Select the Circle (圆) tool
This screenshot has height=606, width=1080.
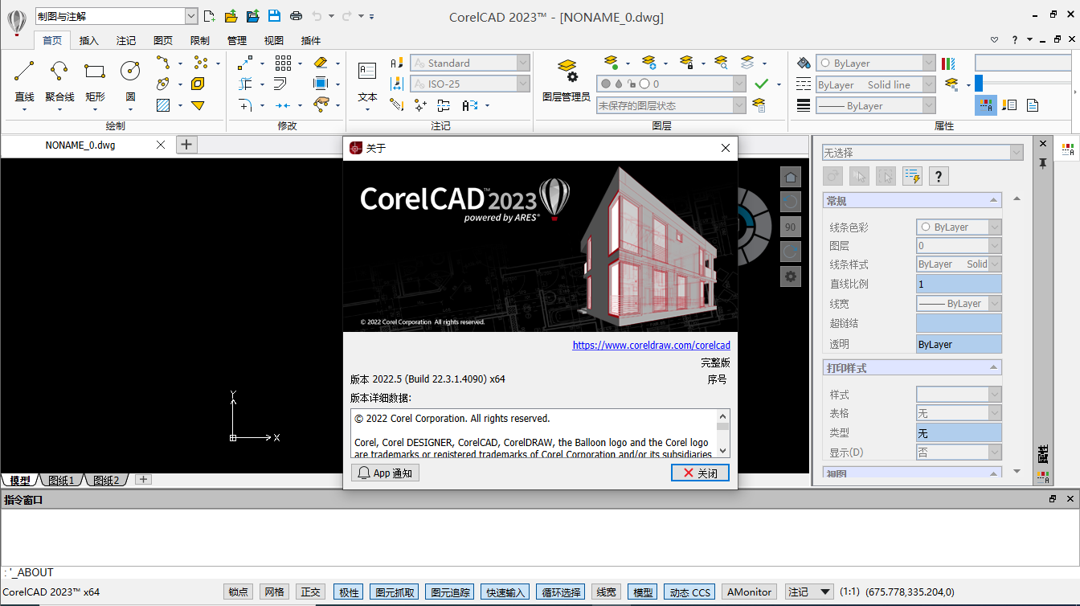coord(130,82)
